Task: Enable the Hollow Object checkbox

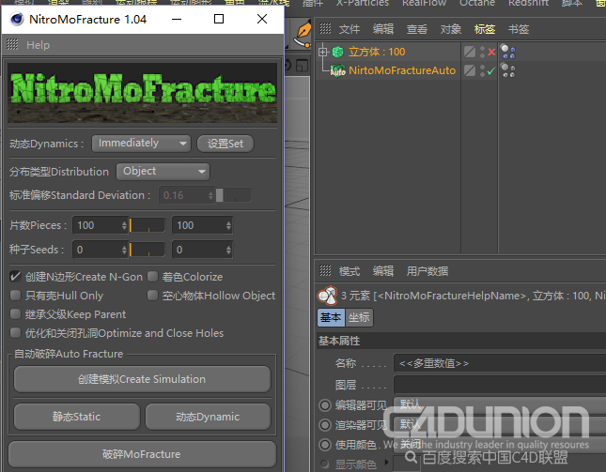Action: pyautogui.click(x=152, y=296)
